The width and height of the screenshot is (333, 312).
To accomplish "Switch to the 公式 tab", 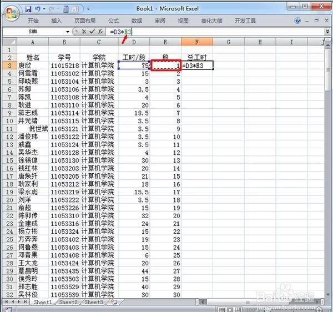I will pos(113,21).
